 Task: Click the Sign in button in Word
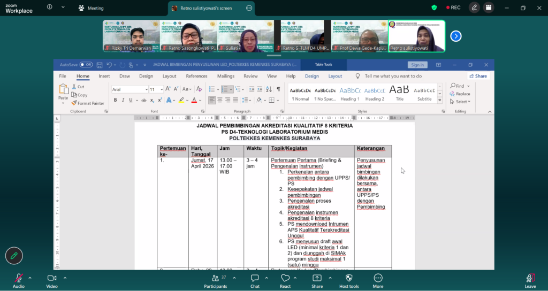coord(417,65)
